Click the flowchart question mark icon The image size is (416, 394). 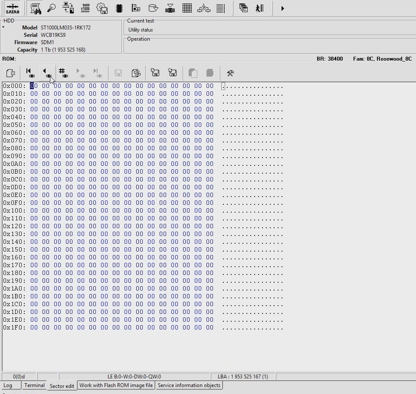(203, 8)
